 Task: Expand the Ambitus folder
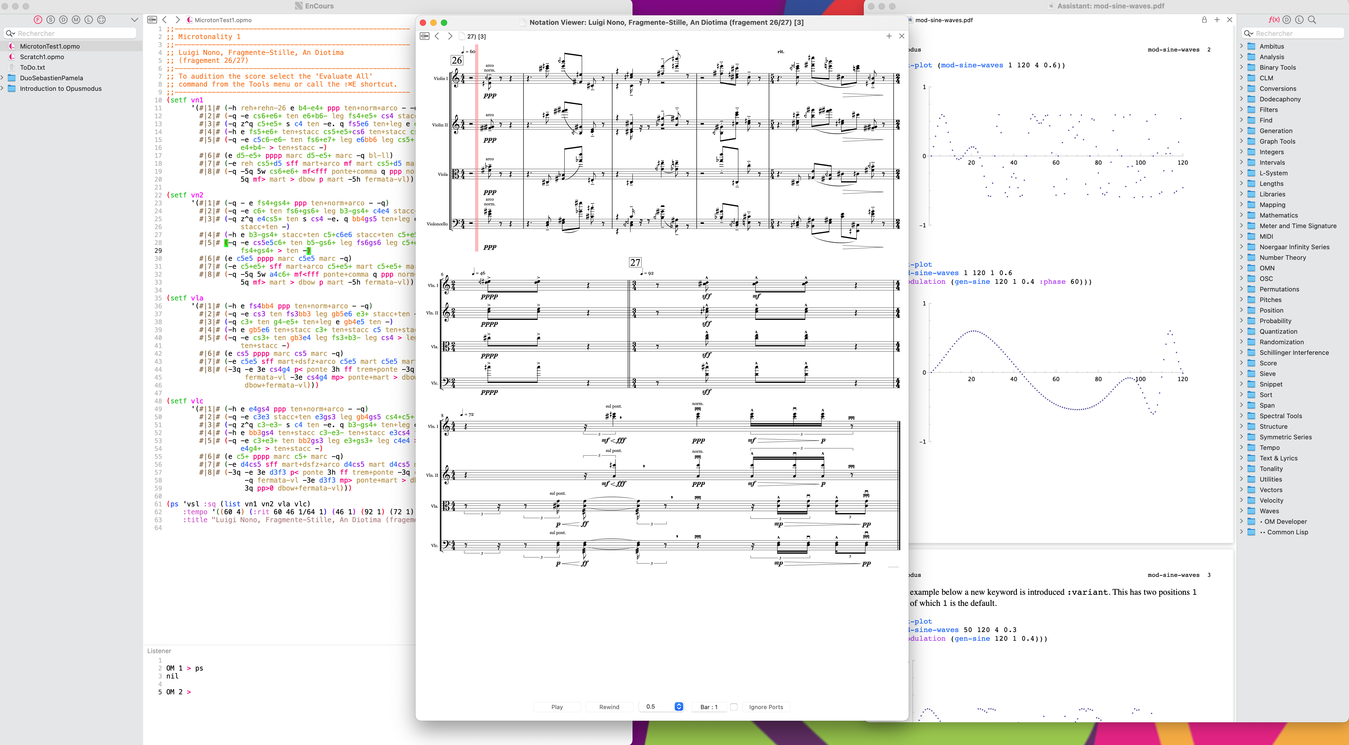[1241, 46]
